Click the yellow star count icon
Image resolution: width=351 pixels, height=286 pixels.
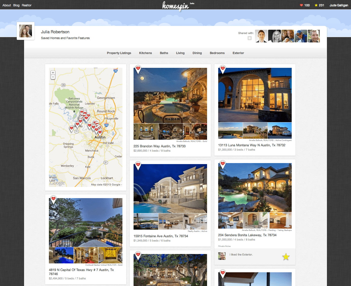(316, 5)
